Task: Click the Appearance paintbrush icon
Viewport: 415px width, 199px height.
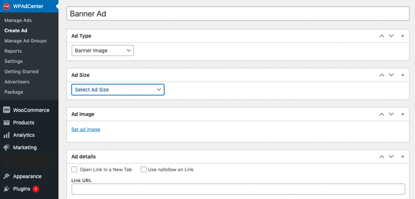Action: 6,176
